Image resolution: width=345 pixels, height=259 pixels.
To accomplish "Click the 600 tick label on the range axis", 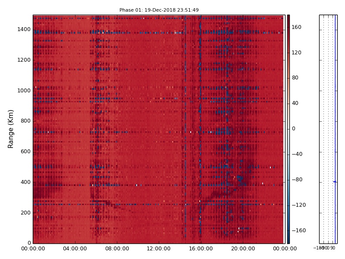I will pos(25,152).
